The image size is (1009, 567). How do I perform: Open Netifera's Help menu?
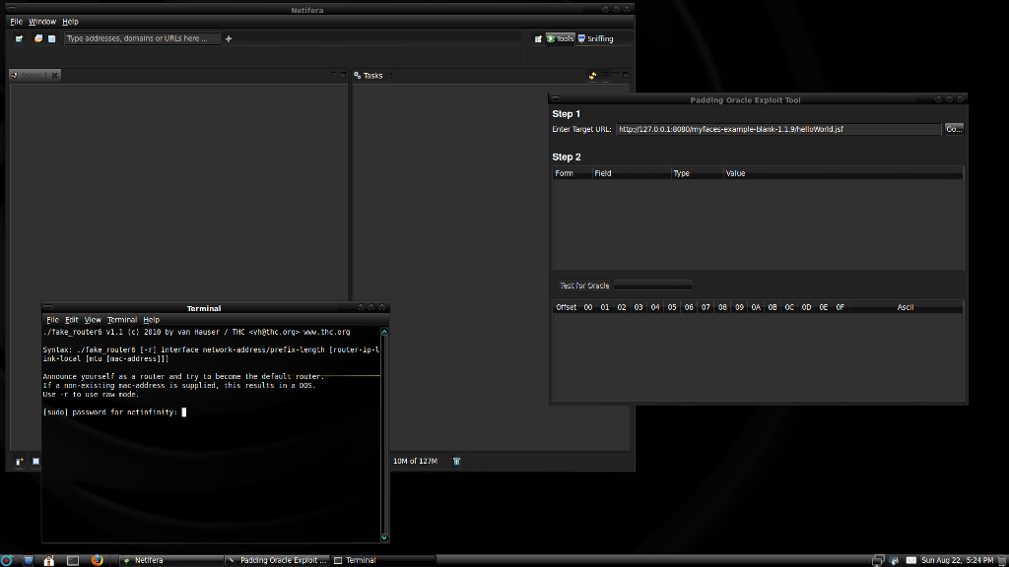point(69,21)
